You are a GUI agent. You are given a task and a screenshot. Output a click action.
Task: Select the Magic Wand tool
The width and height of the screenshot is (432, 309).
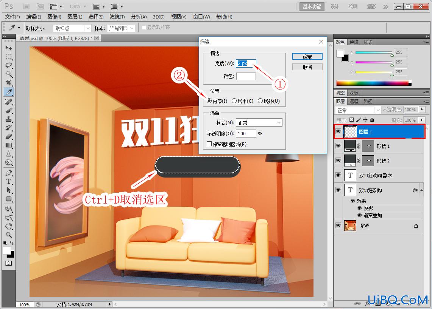click(x=9, y=74)
